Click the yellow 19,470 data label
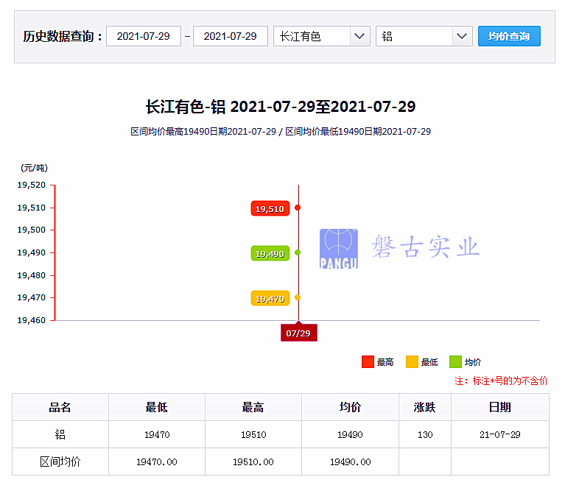 click(270, 299)
